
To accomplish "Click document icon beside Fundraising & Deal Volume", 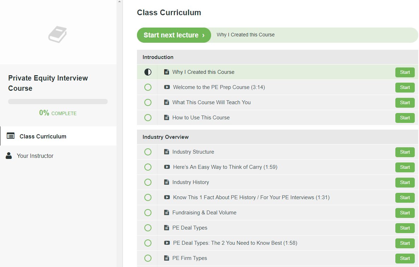I will 167,213.
